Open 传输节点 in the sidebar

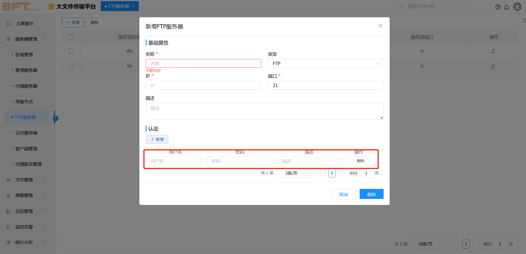(x=24, y=102)
